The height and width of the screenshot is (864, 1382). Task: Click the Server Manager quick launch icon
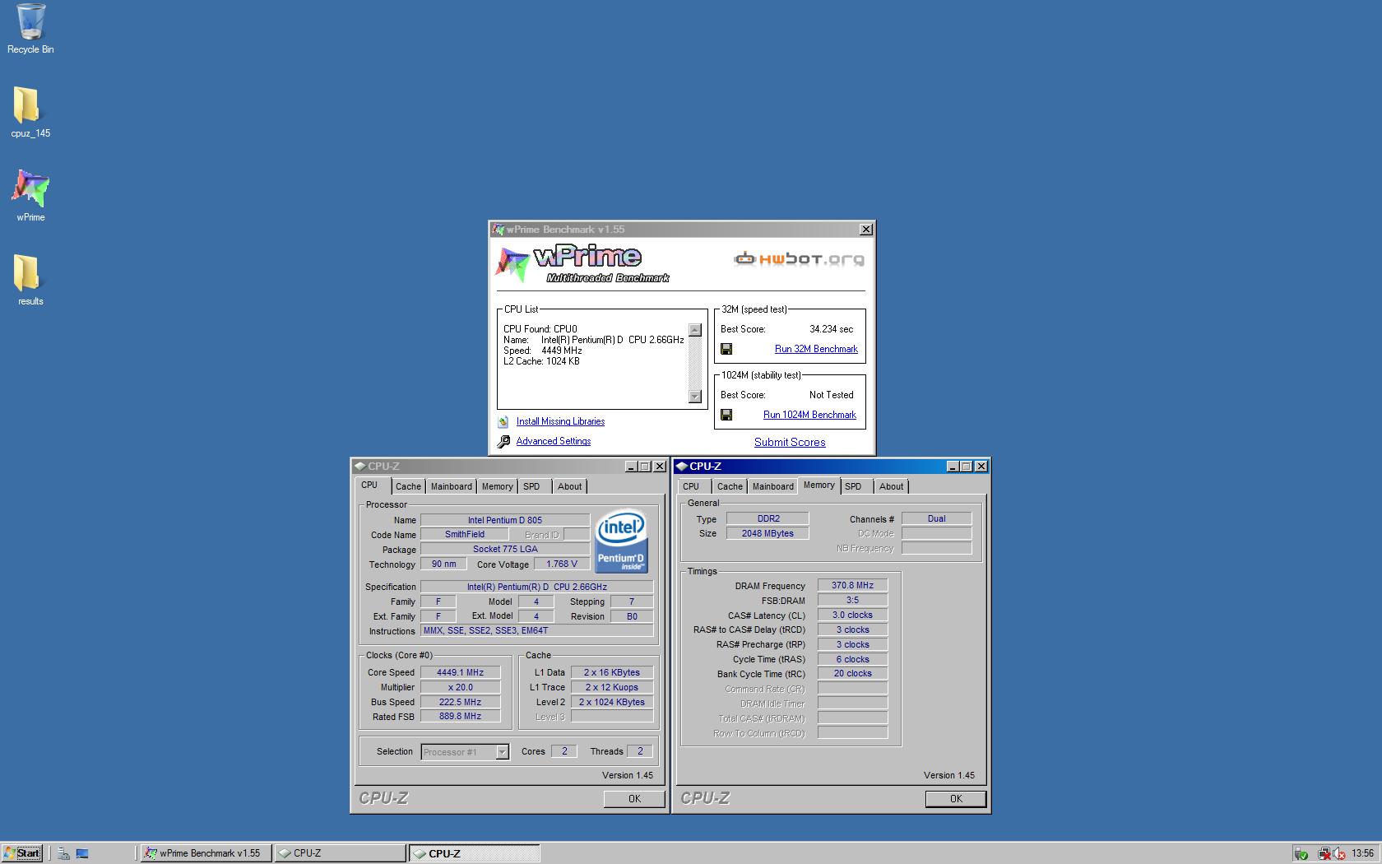(x=63, y=853)
